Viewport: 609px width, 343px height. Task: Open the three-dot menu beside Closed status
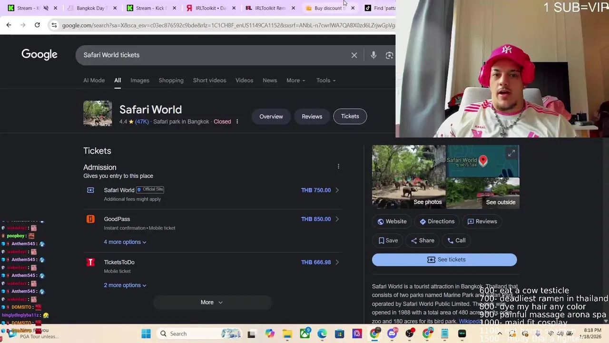point(237,121)
